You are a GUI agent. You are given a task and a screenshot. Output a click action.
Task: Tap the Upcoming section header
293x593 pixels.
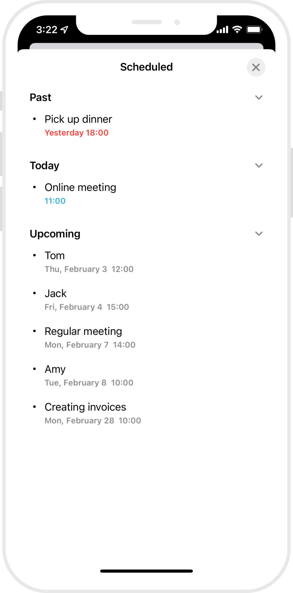click(55, 234)
